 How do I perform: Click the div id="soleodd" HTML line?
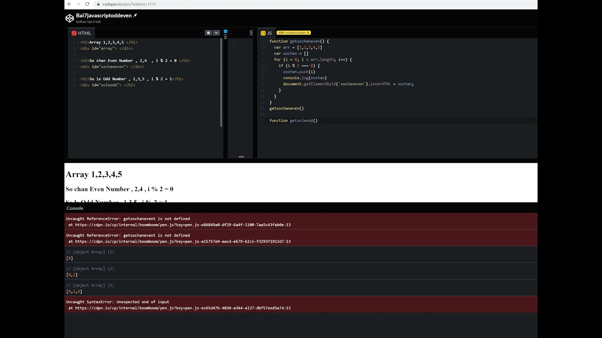(x=108, y=85)
